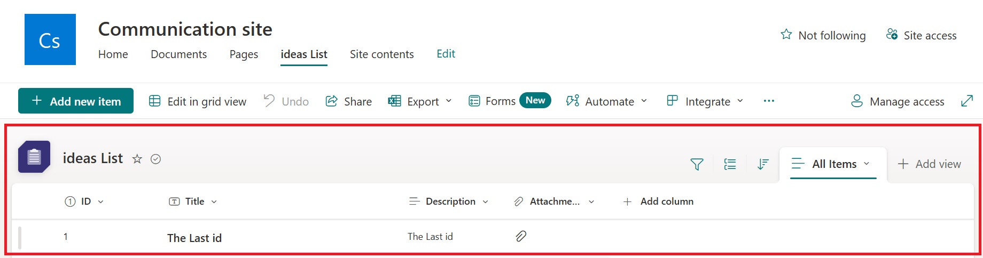Click the attachment paperclip in row 1
Viewport: 983px width, 258px height.
tap(521, 236)
